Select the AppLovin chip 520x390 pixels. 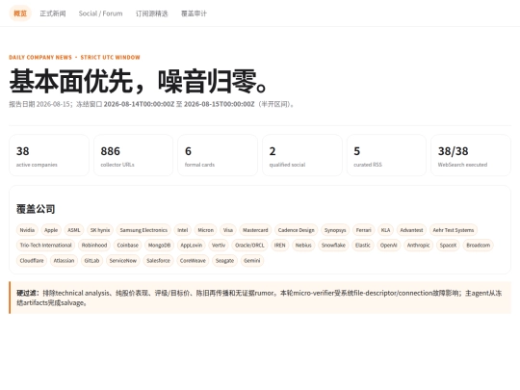pyautogui.click(x=192, y=246)
